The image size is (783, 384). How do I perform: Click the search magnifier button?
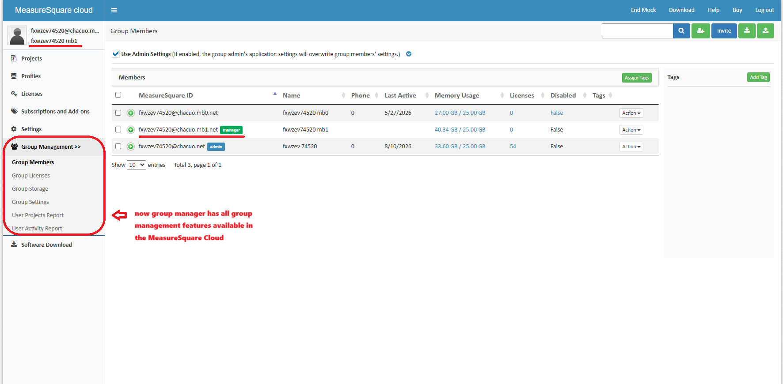click(681, 31)
